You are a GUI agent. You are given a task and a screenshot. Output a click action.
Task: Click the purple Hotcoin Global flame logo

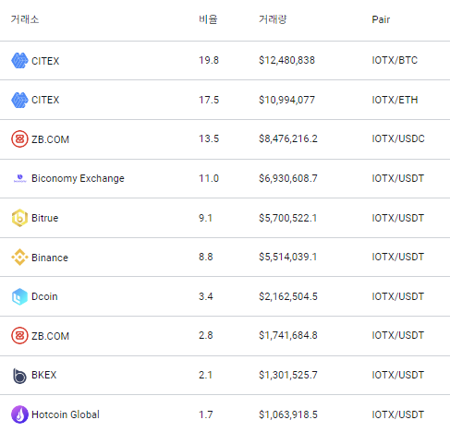click(x=19, y=414)
